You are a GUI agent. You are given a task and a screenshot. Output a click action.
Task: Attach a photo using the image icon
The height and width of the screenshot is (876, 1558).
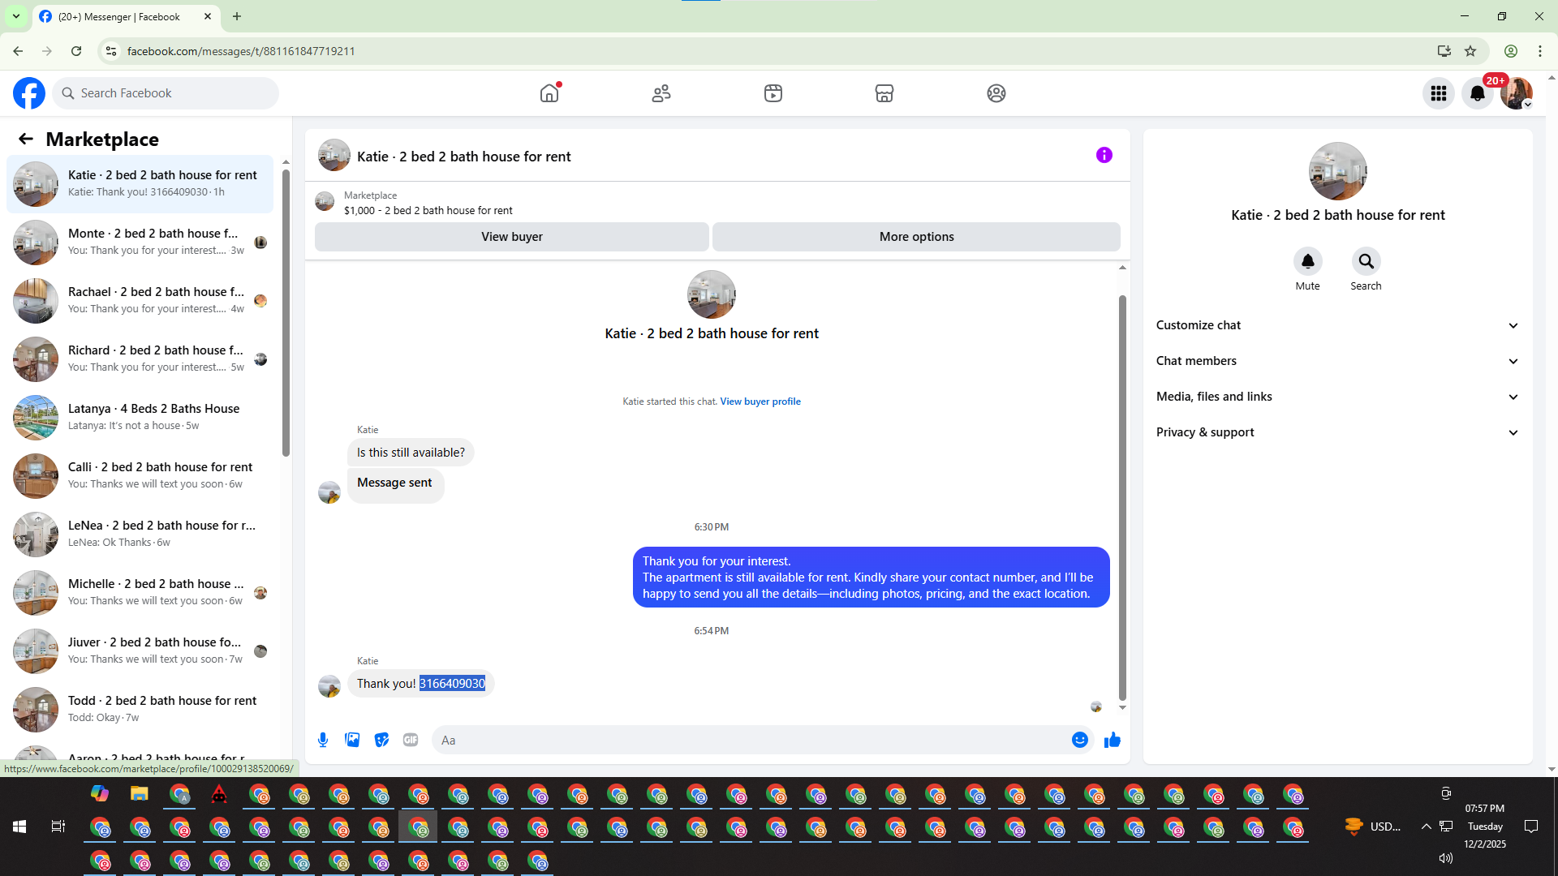pyautogui.click(x=352, y=740)
